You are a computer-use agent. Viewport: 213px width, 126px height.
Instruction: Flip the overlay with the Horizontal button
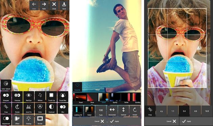pyautogui.click(x=112, y=111)
